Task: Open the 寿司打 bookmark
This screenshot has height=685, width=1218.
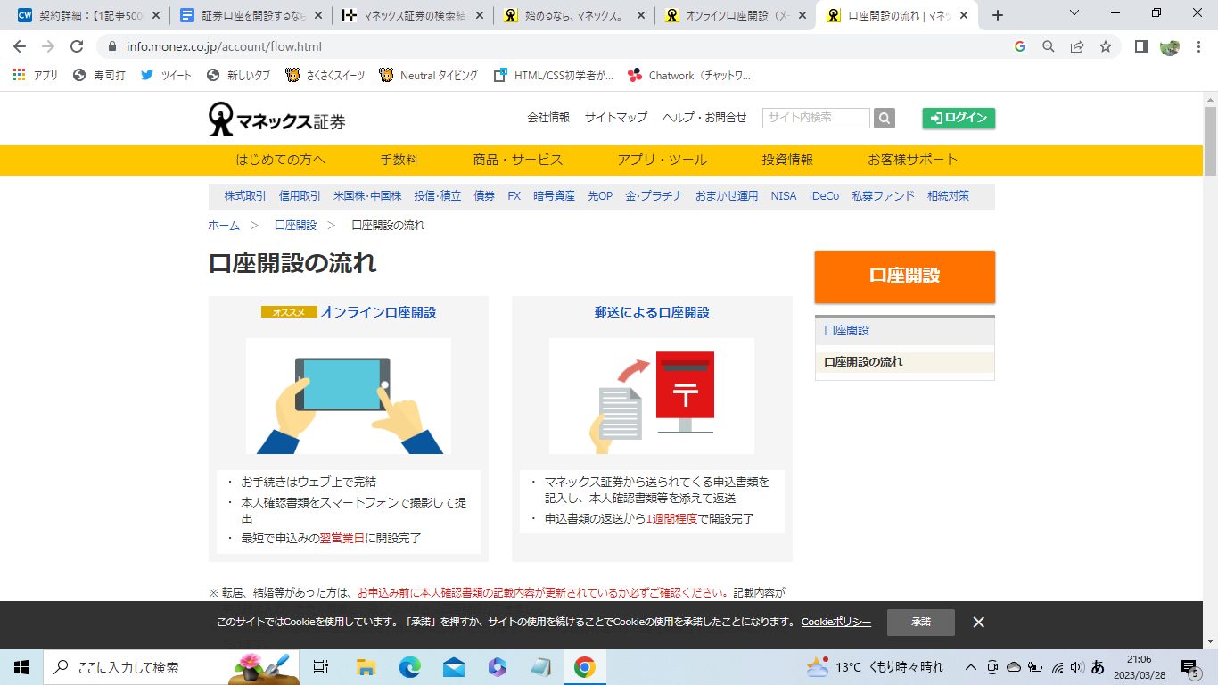Action: click(99, 76)
